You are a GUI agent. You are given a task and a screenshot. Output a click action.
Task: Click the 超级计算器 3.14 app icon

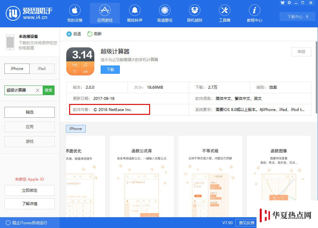80,61
